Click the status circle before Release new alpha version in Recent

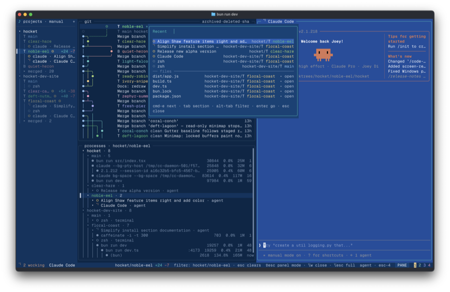pos(154,51)
